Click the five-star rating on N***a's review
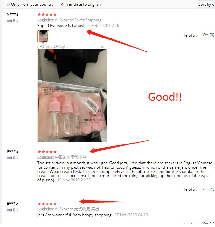Image resolution: width=215 pixels, height=227 pixels. (x=47, y=14)
